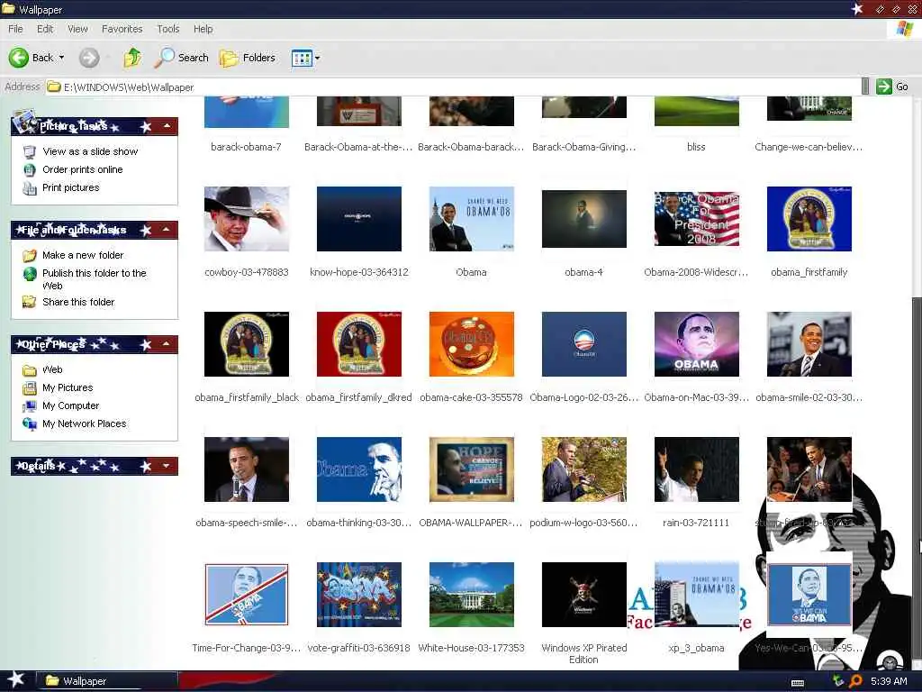The width and height of the screenshot is (922, 692).
Task: Select the Obama-2008-Widescr... flag thumbnail
Action: tap(697, 219)
